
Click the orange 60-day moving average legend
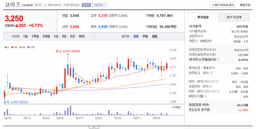pyautogui.click(x=22, y=47)
